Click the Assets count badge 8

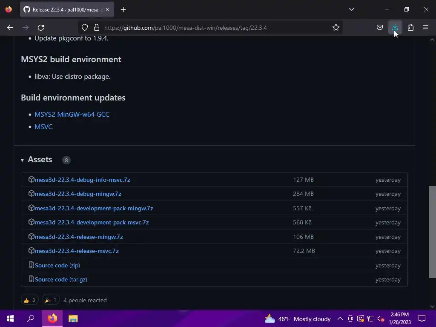(66, 160)
